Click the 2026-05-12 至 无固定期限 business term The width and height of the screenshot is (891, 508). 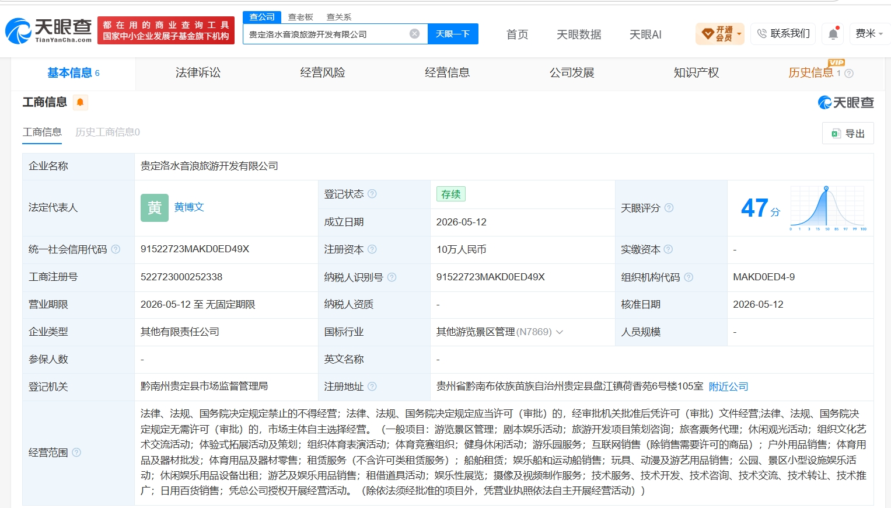coord(198,304)
